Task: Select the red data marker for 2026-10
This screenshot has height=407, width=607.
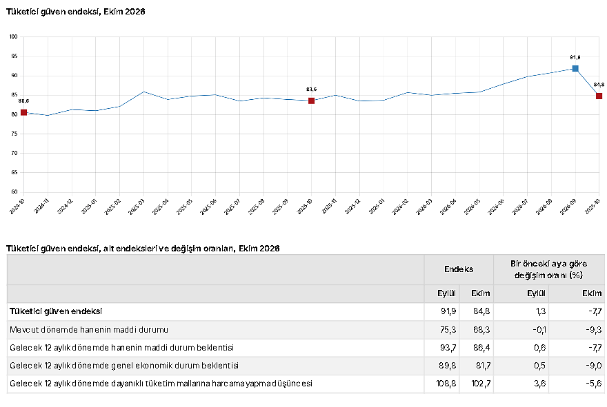Action: (x=599, y=96)
